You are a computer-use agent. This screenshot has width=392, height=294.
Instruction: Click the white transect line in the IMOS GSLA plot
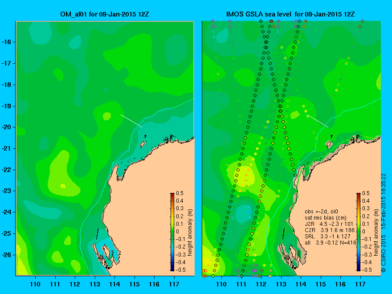[x=318, y=121]
